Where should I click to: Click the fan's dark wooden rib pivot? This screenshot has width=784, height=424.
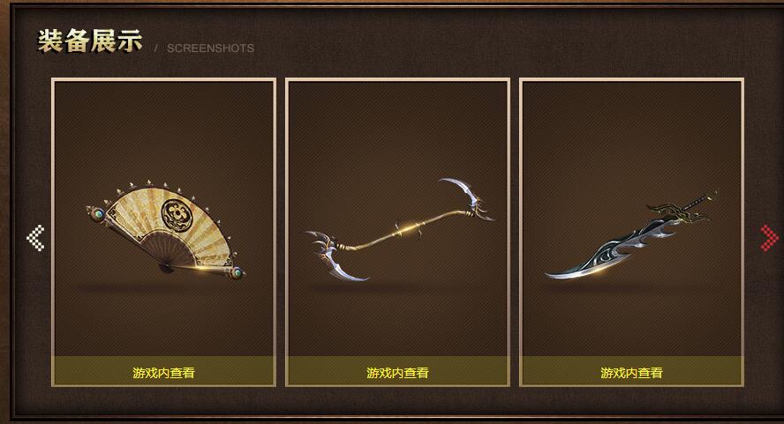click(166, 268)
